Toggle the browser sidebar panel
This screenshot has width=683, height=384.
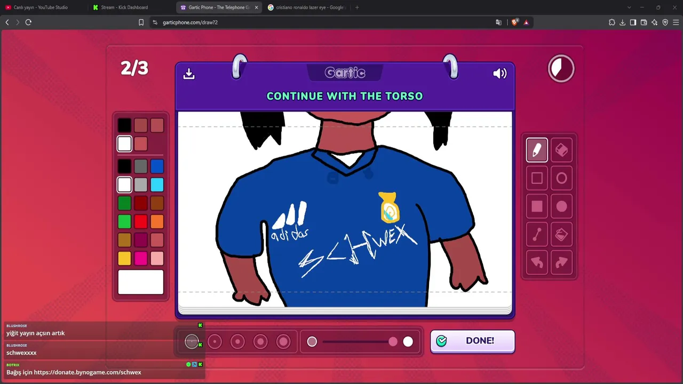click(633, 22)
